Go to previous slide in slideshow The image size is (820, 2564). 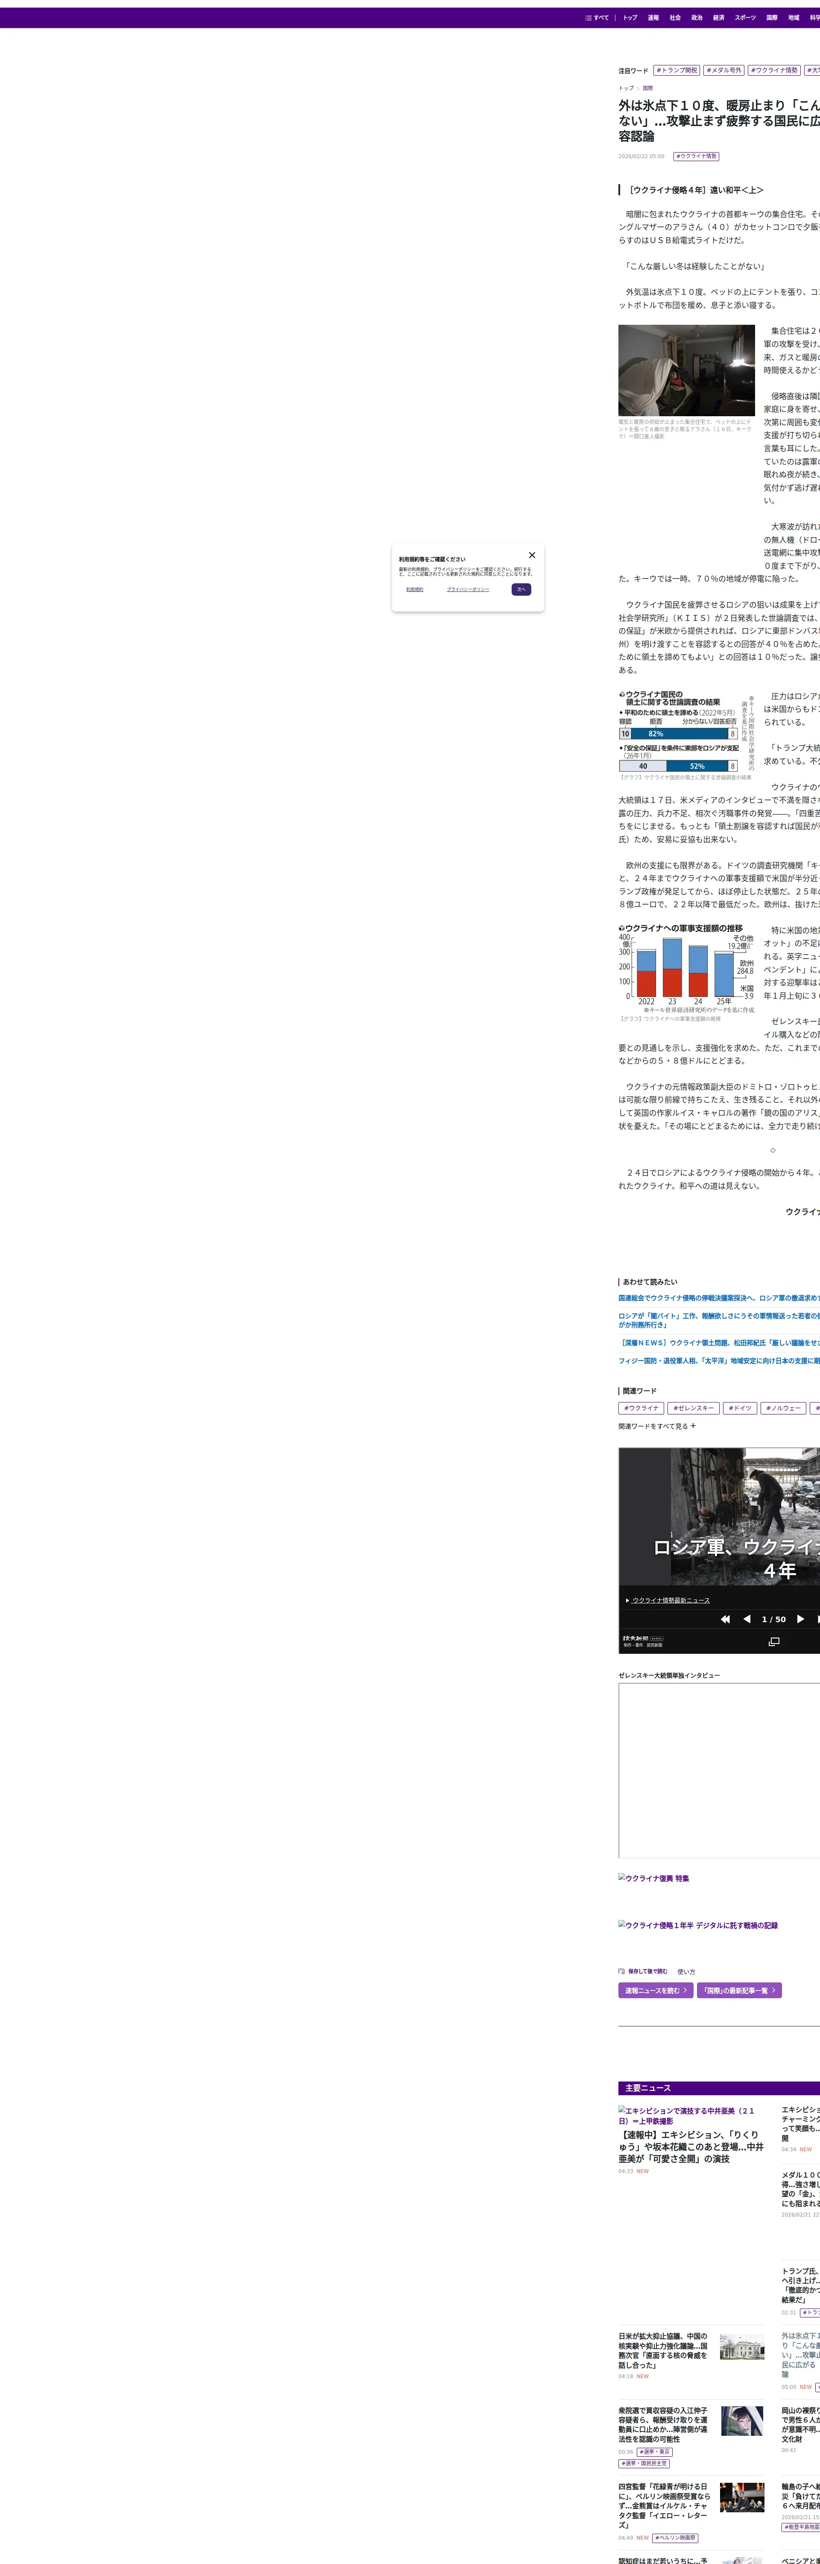[x=747, y=1620]
